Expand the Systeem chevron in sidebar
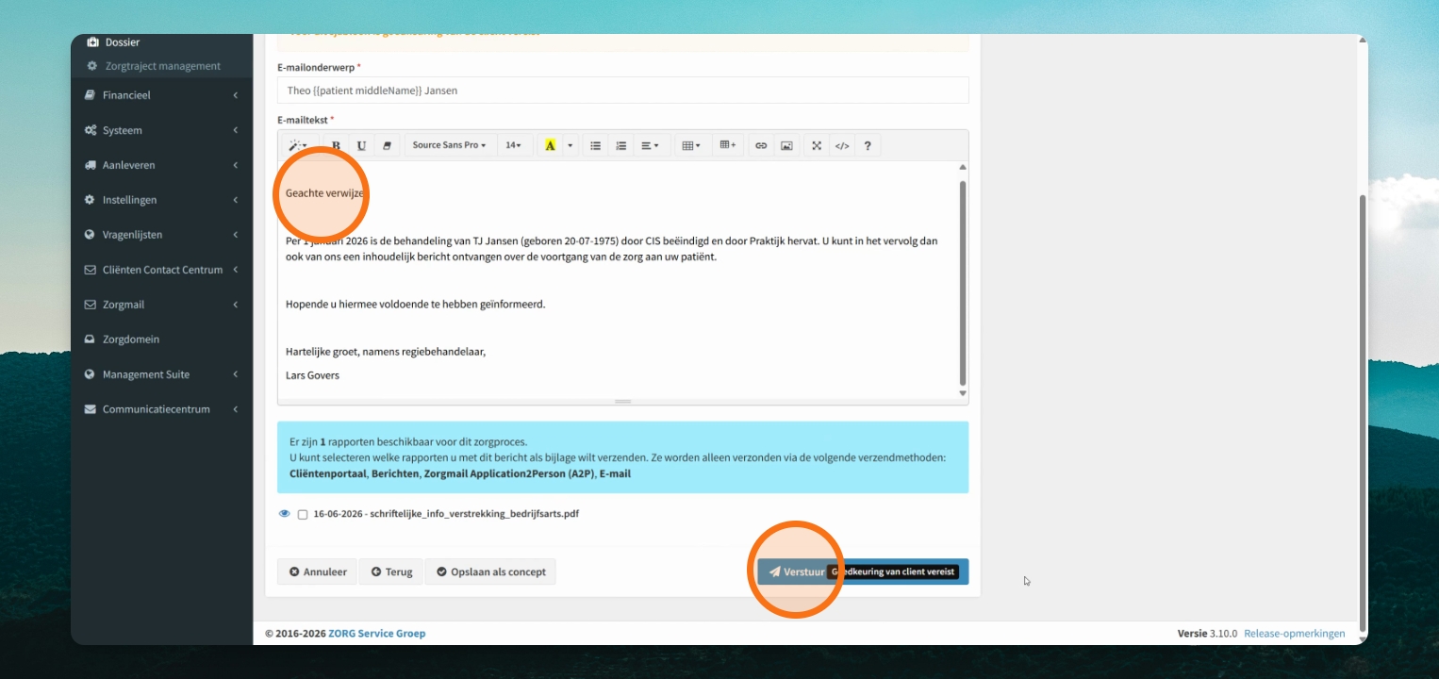 236,130
